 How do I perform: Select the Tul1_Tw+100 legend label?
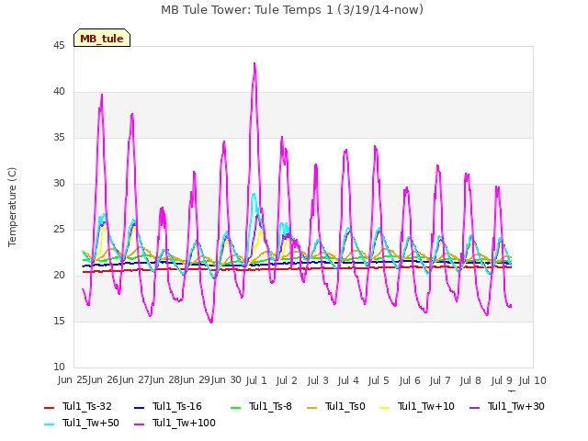pos(184,423)
